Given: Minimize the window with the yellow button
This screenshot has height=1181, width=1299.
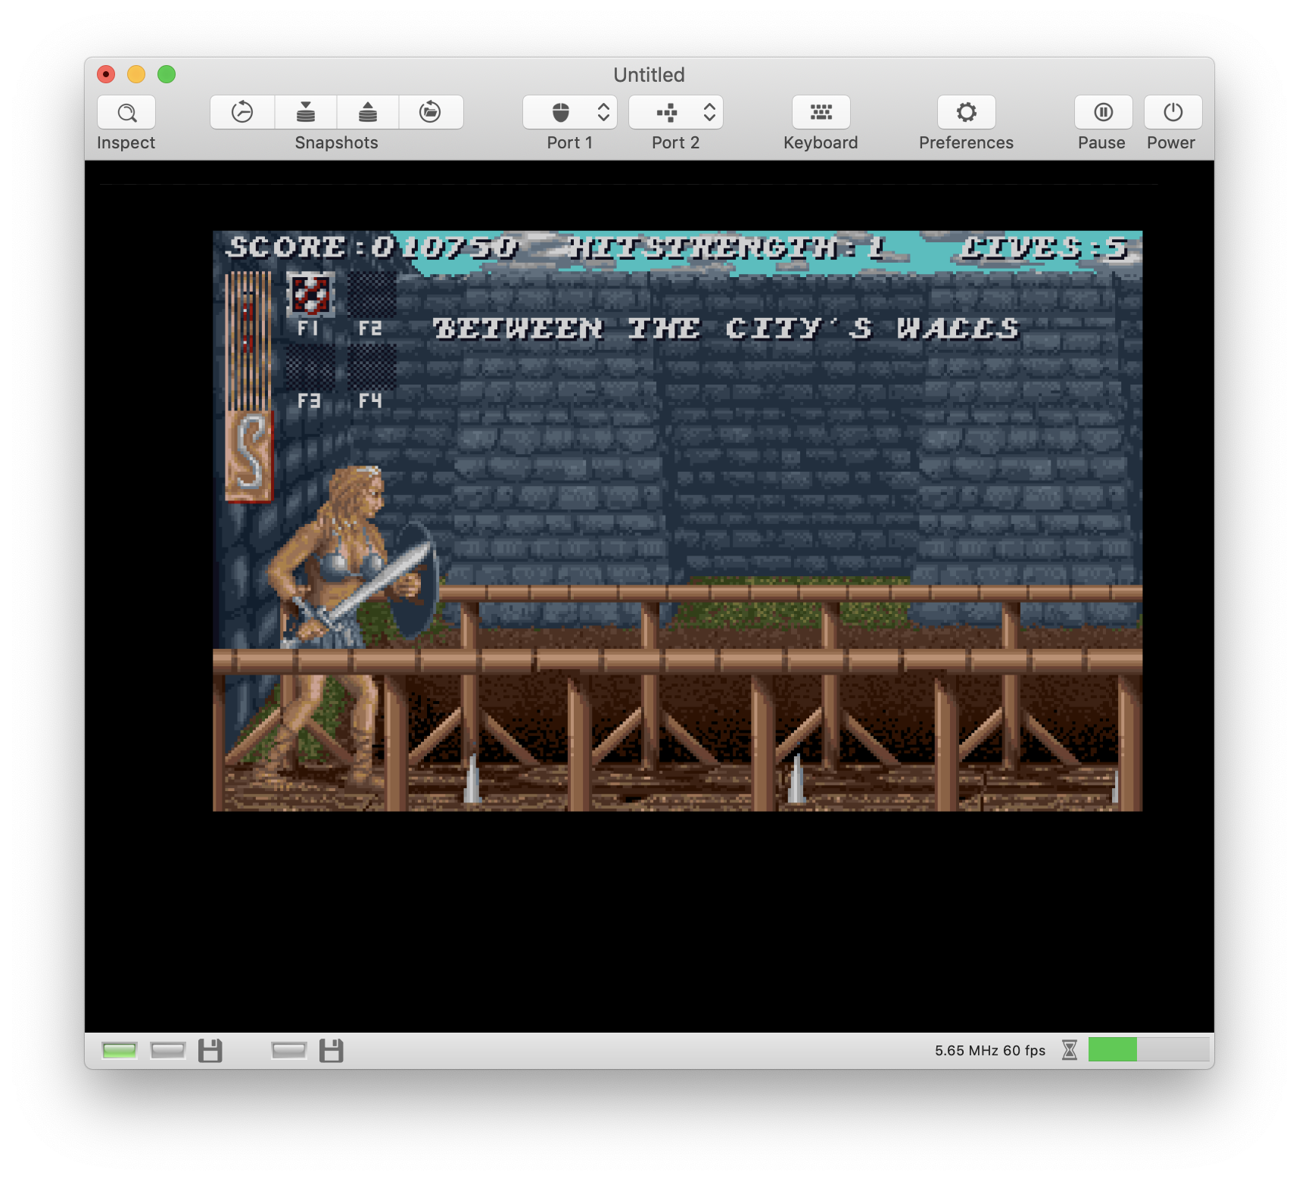Looking at the screenshot, I should coord(136,74).
